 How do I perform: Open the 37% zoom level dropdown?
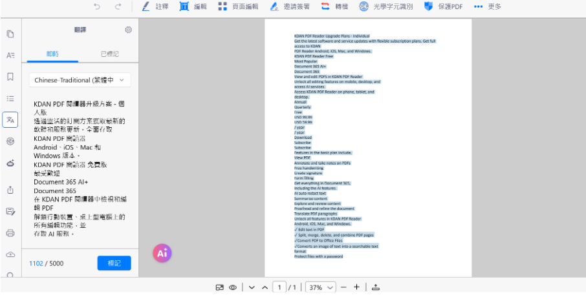click(x=320, y=287)
